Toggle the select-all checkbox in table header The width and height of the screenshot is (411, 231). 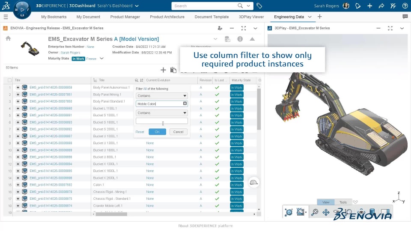point(10,80)
